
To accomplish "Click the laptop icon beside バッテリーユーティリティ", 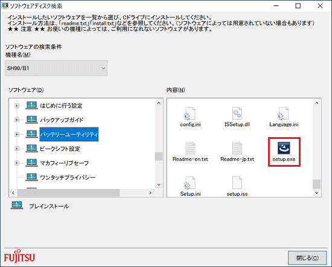I will [31, 134].
